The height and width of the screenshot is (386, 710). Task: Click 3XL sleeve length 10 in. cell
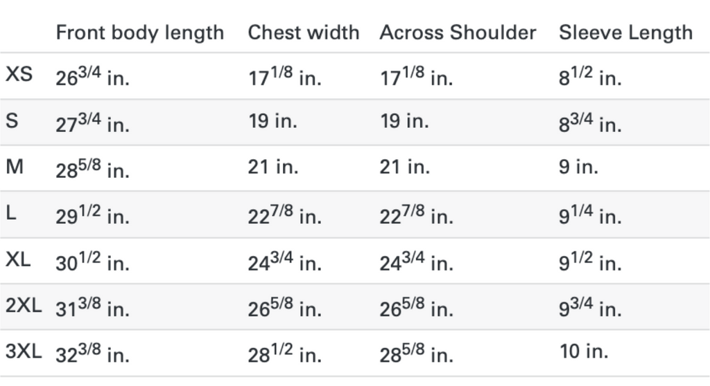click(x=584, y=352)
